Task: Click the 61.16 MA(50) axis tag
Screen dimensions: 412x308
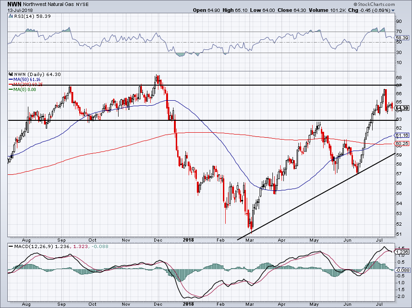Action: pyautogui.click(x=402, y=135)
